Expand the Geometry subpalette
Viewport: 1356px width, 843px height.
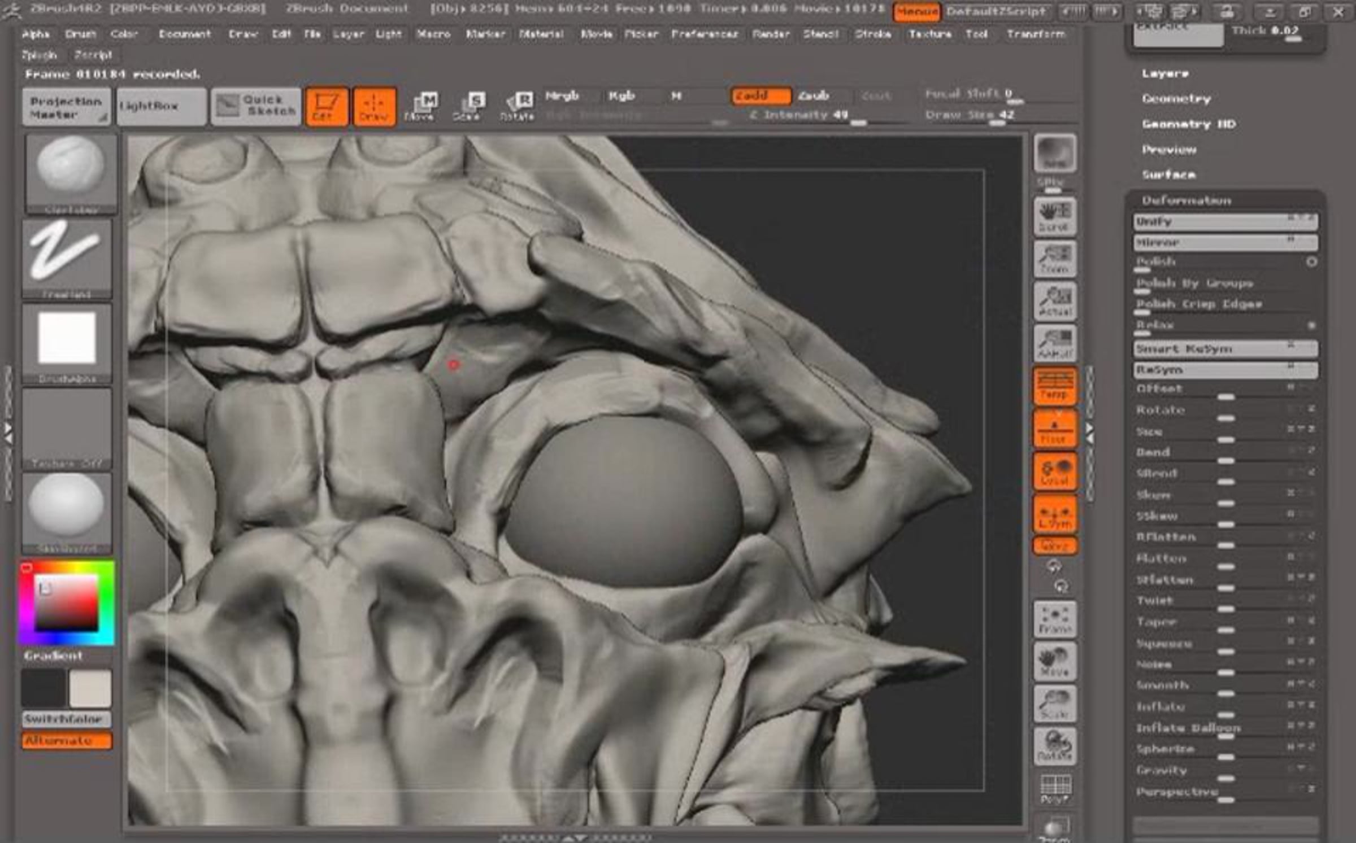click(1176, 99)
